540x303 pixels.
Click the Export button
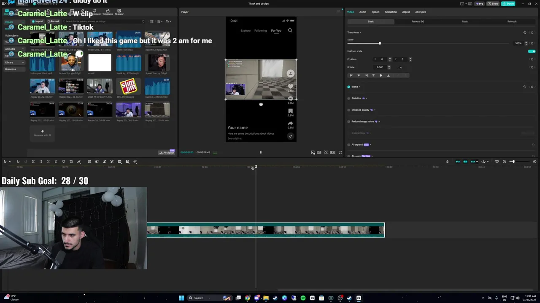pos(508,4)
